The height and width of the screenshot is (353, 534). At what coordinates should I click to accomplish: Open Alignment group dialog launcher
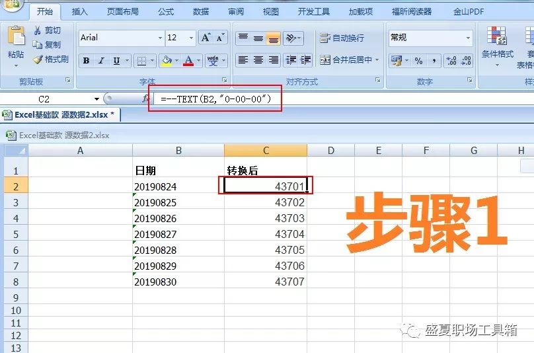(x=377, y=80)
